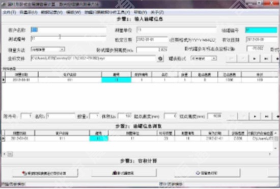
Task: Select the cyan highlighted cell in the upper grid
Action: pyautogui.click(x=117, y=80)
